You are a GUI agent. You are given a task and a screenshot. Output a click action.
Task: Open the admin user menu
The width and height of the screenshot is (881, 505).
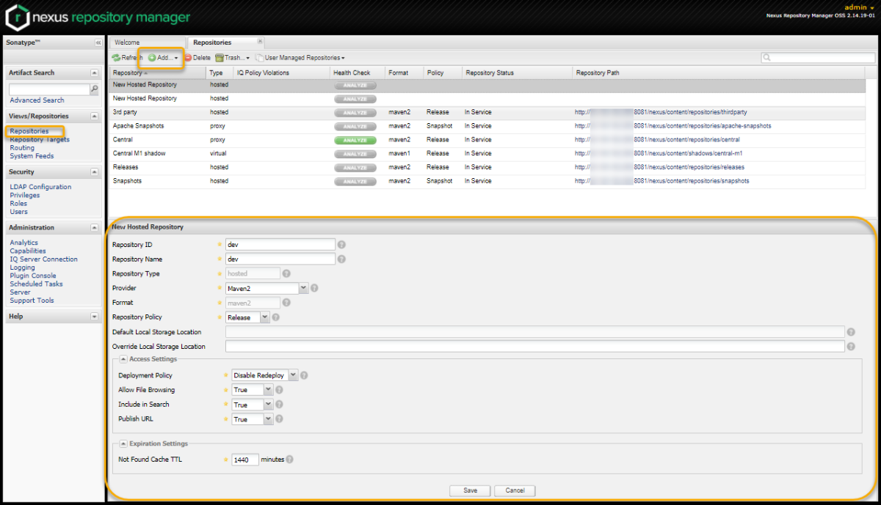coord(860,7)
